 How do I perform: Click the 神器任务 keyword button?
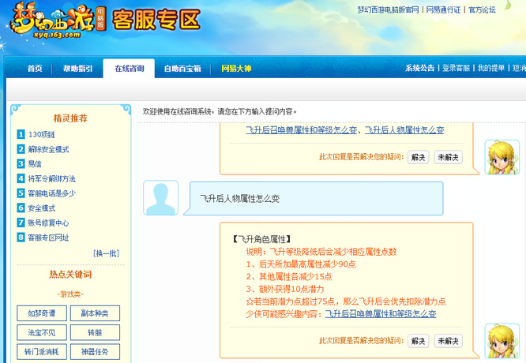click(95, 352)
